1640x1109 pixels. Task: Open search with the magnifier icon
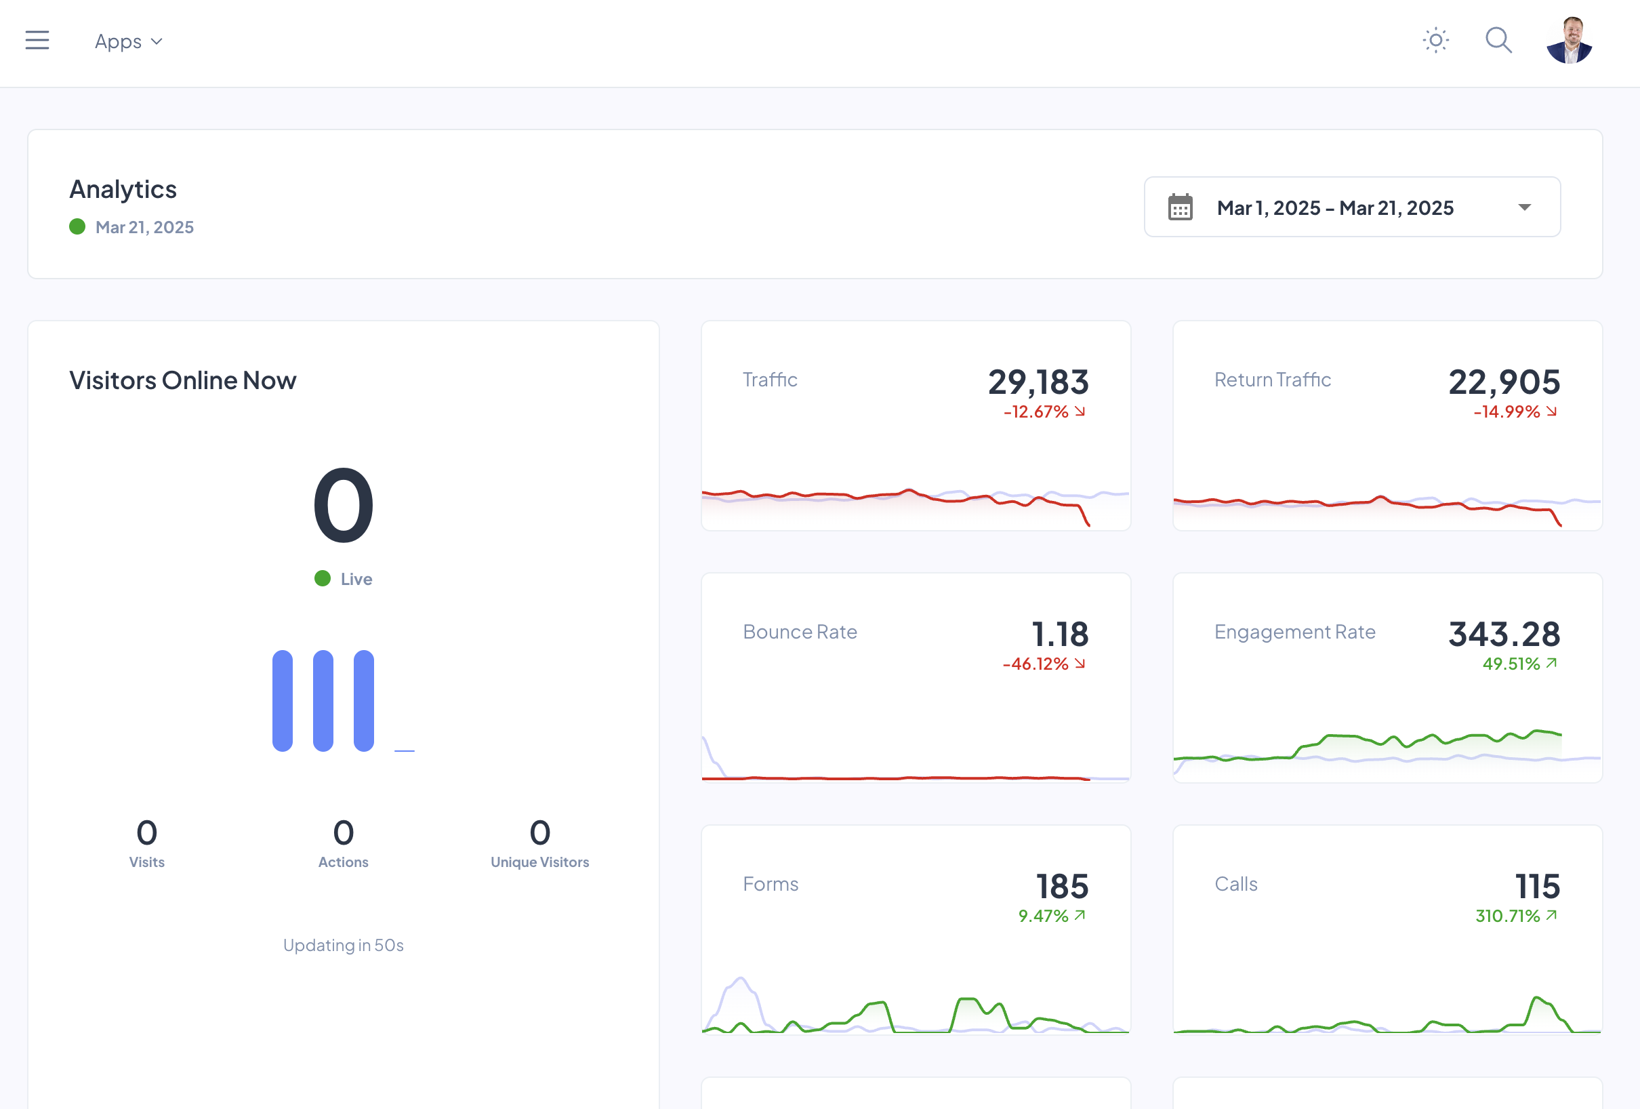click(1498, 40)
